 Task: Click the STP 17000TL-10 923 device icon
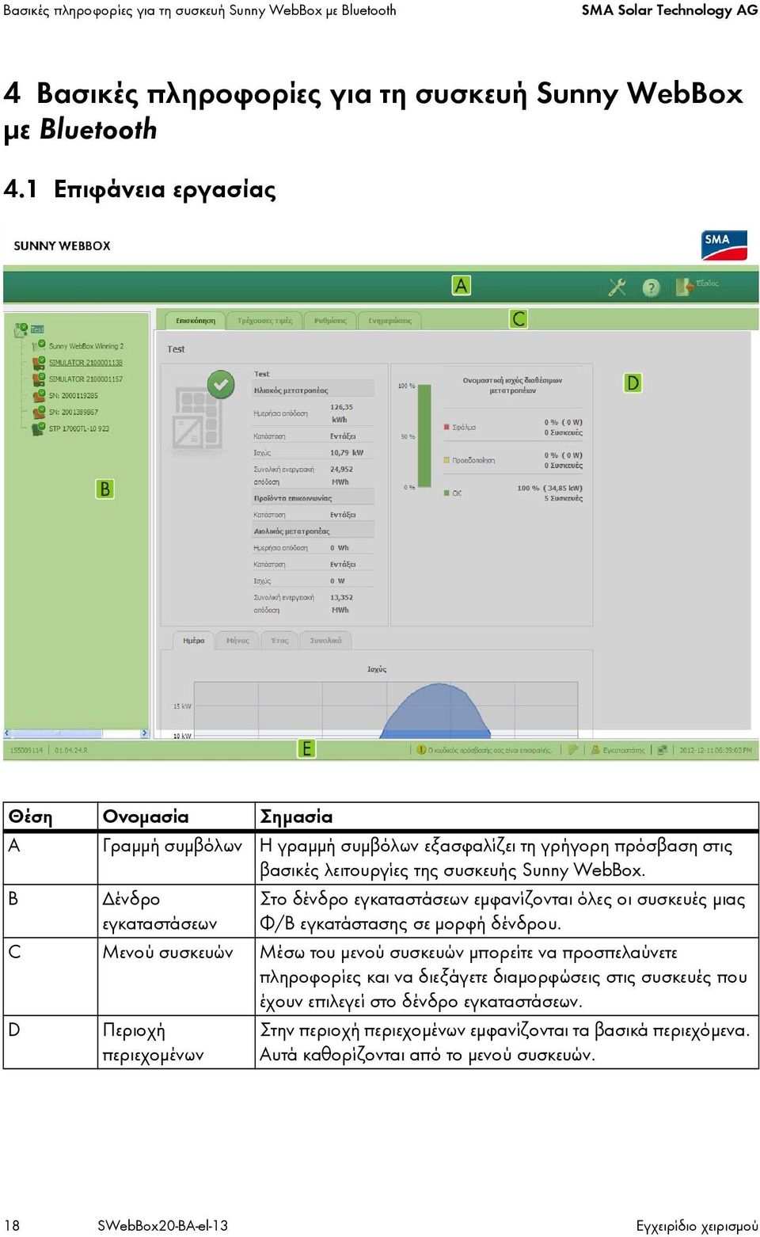point(39,429)
